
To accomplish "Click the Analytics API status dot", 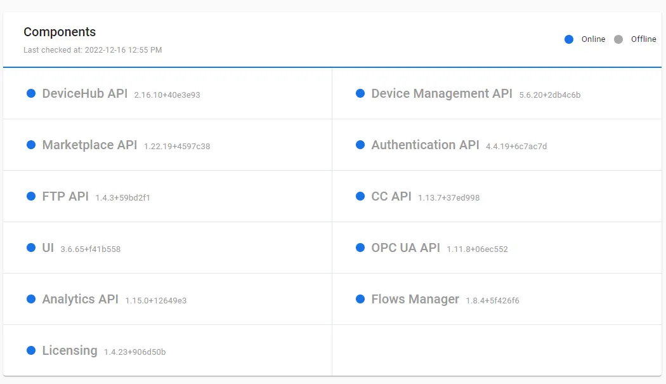I will (x=31, y=300).
